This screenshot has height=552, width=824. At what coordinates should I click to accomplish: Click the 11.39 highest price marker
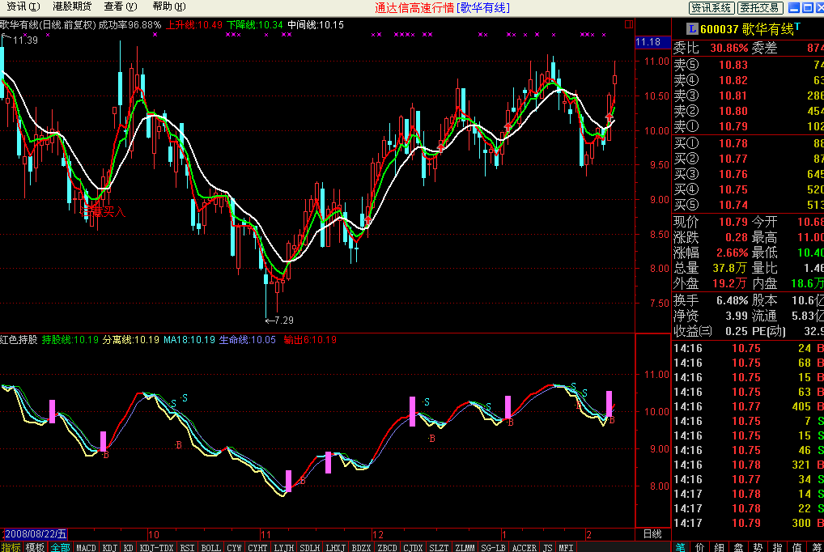(20, 40)
